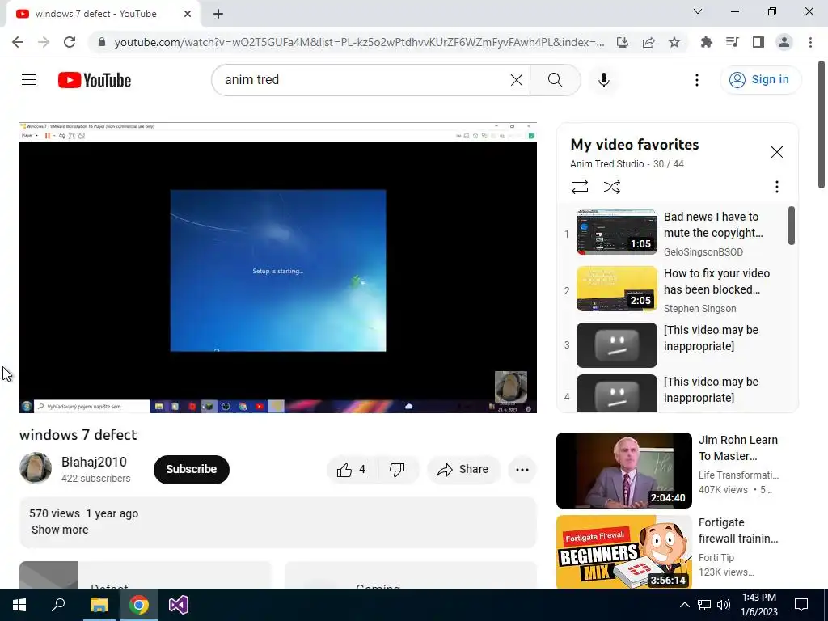Open Fortigate firewall training video
Viewport: 828px width, 621px height.
coord(677,551)
